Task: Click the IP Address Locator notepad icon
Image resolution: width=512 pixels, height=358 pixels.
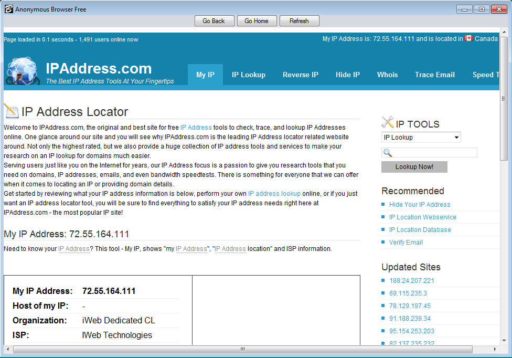Action: point(12,111)
